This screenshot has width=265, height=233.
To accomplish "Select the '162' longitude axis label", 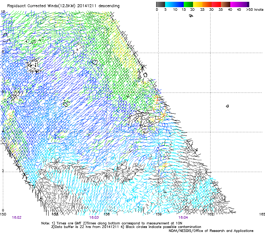I will 211,214.
